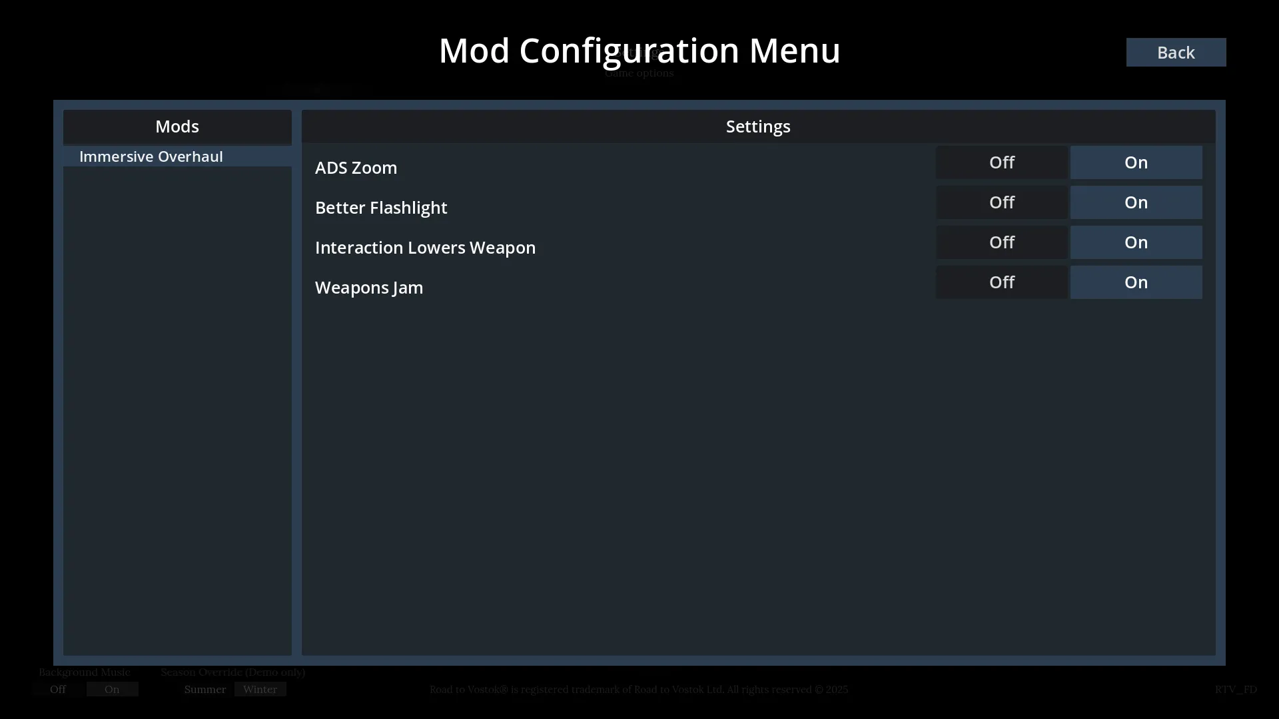Turn ADS Zoom on
The height and width of the screenshot is (719, 1279).
tap(1136, 162)
